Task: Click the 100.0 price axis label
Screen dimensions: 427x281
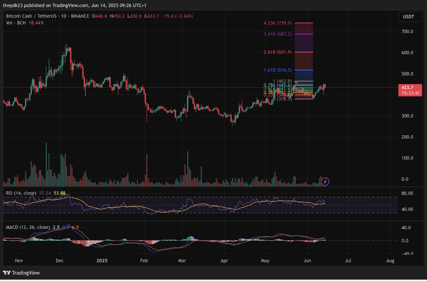Action: pyautogui.click(x=407, y=158)
